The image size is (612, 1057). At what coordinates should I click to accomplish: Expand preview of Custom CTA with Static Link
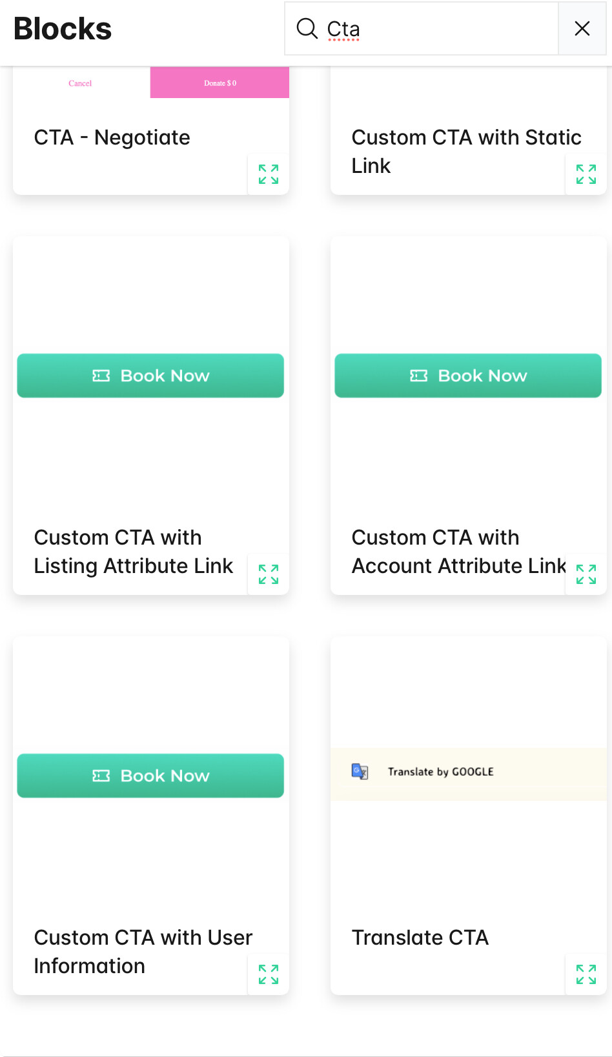click(586, 174)
